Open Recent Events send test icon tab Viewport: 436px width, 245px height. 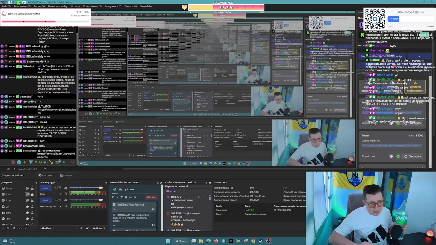coord(115,190)
